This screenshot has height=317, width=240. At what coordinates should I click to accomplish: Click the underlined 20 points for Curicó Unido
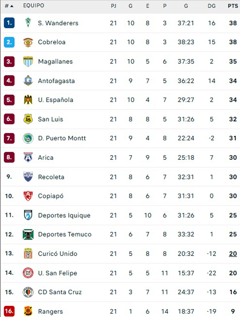[x=233, y=254]
